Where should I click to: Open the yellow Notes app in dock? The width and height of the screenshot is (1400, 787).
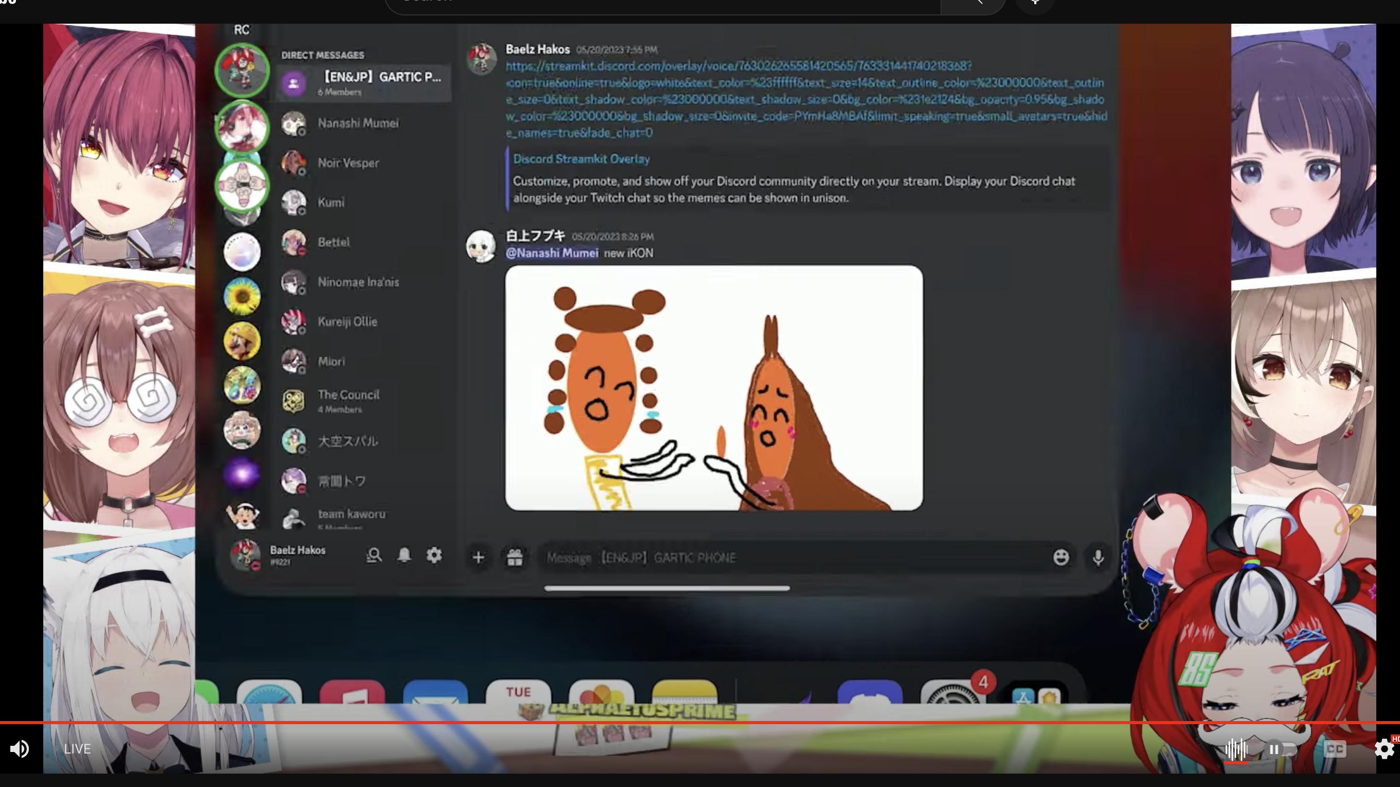(x=685, y=692)
